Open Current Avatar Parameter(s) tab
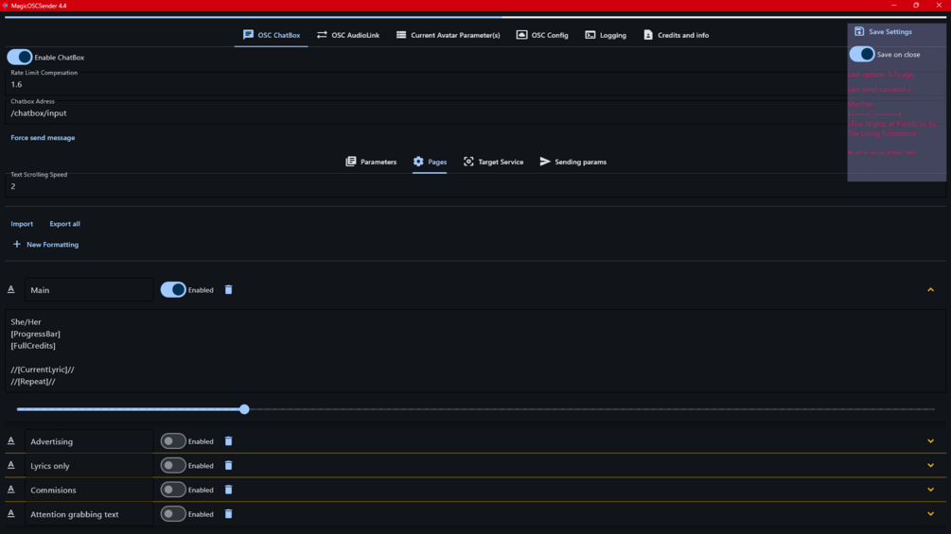Image resolution: width=951 pixels, height=534 pixels. tap(449, 35)
